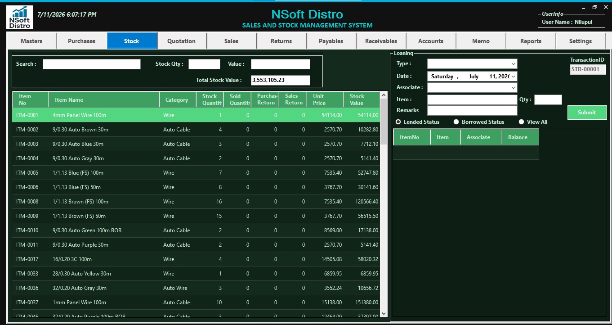This screenshot has height=325, width=612.
Task: Expand the Associate dropdown
Action: pyautogui.click(x=514, y=87)
